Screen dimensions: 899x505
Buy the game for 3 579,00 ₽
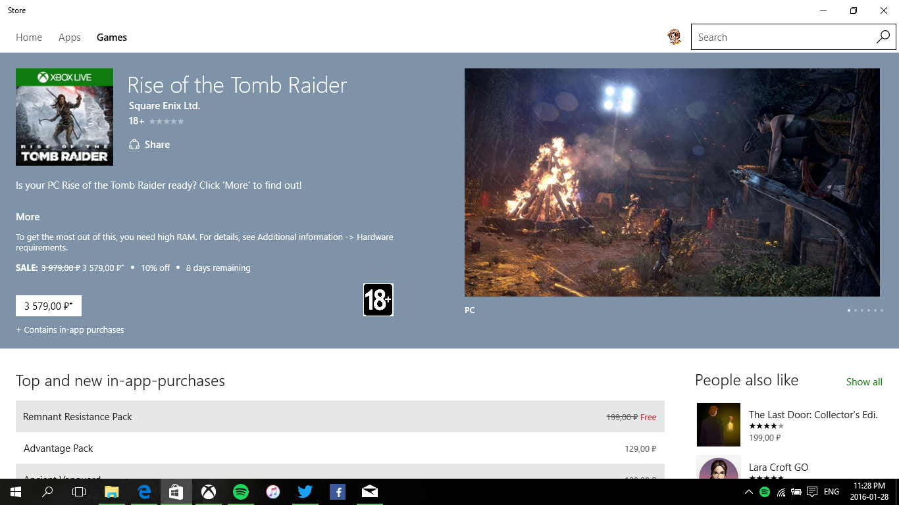(49, 306)
